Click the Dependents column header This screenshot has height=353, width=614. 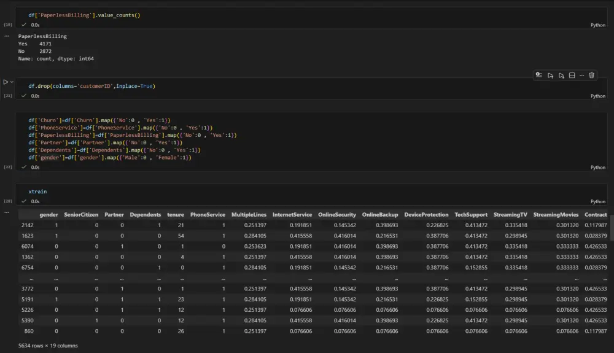click(146, 214)
